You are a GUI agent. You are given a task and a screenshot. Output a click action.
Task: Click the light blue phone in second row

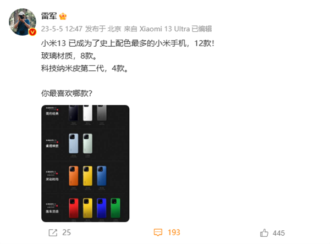click(x=74, y=143)
